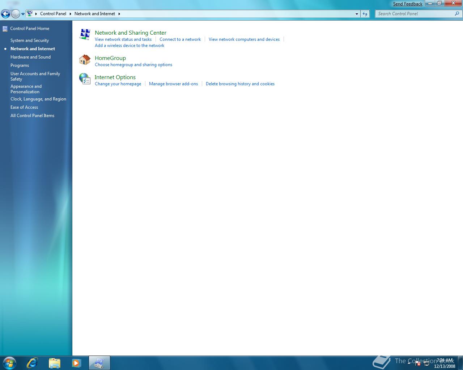Open Ease of Access category
Screen dimensions: 463x370
coord(24,107)
